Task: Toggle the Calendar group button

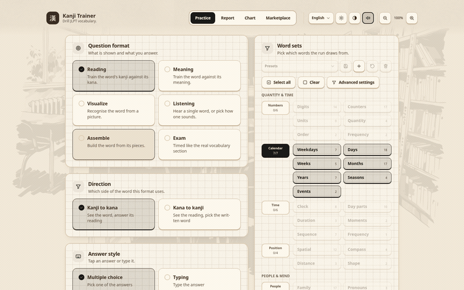Action: point(275,151)
